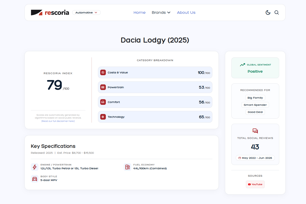Click the Smart Spender tag
The height and width of the screenshot is (204, 306).
pos(255,105)
